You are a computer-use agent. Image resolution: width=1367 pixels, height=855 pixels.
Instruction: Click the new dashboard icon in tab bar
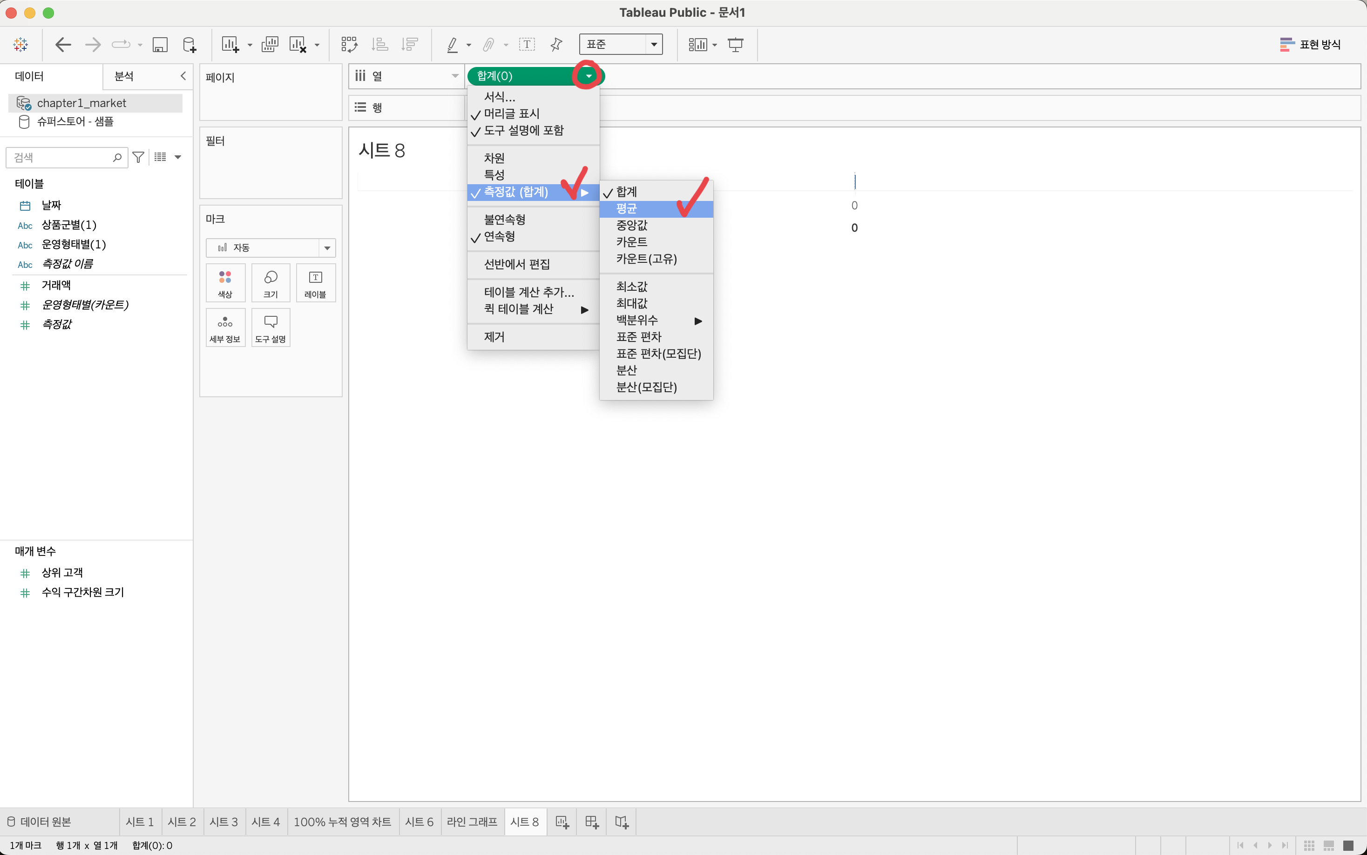592,822
